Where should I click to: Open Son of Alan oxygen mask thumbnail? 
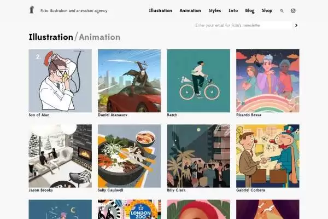[x=60, y=80]
